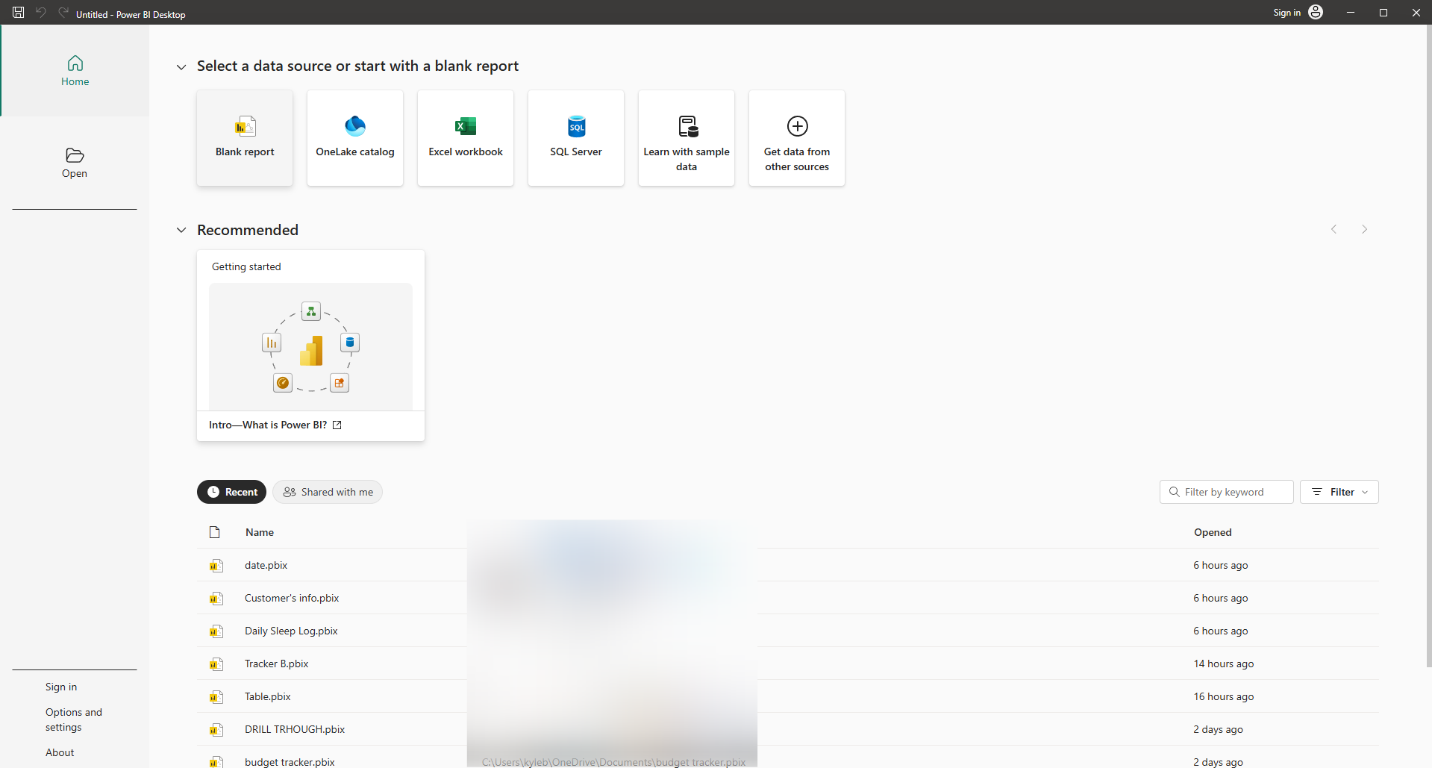Image resolution: width=1432 pixels, height=768 pixels.
Task: Click the file type column header icon
Action: click(x=215, y=532)
